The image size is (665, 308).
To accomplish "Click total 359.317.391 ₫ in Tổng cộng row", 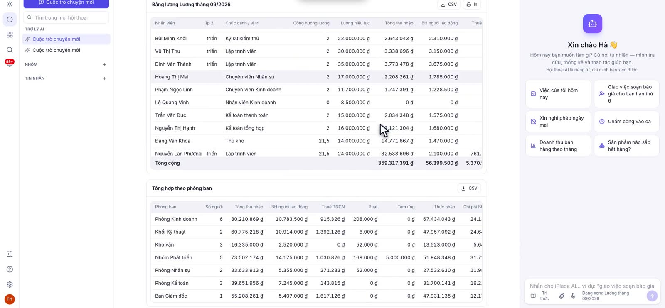I will 396,163.
